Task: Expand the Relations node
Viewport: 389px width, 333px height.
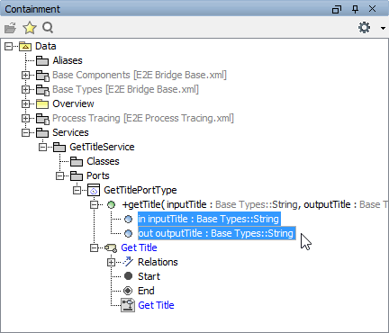Action: point(111,262)
